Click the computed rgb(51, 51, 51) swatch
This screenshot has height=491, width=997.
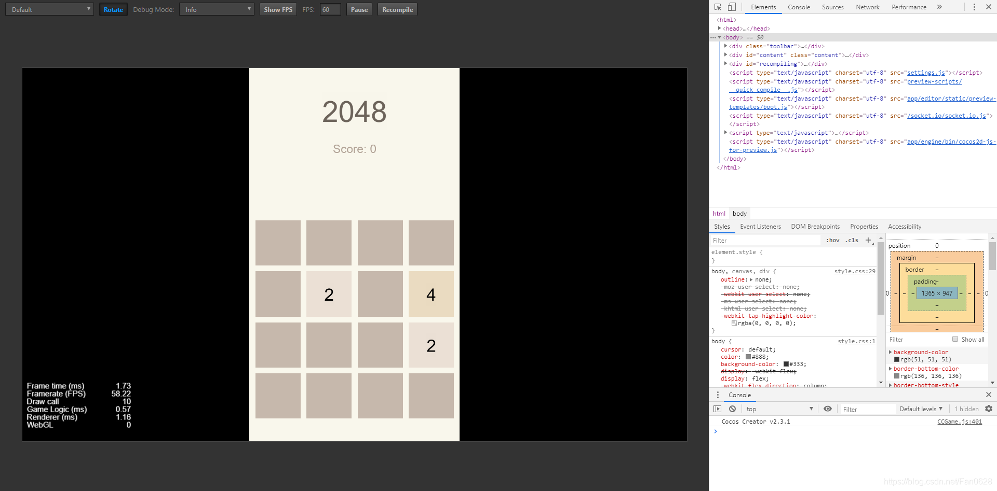897,359
